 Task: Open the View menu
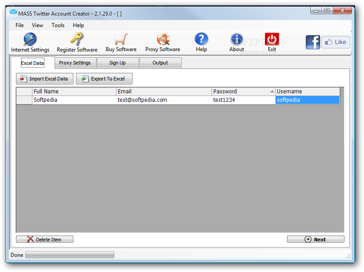[37, 25]
